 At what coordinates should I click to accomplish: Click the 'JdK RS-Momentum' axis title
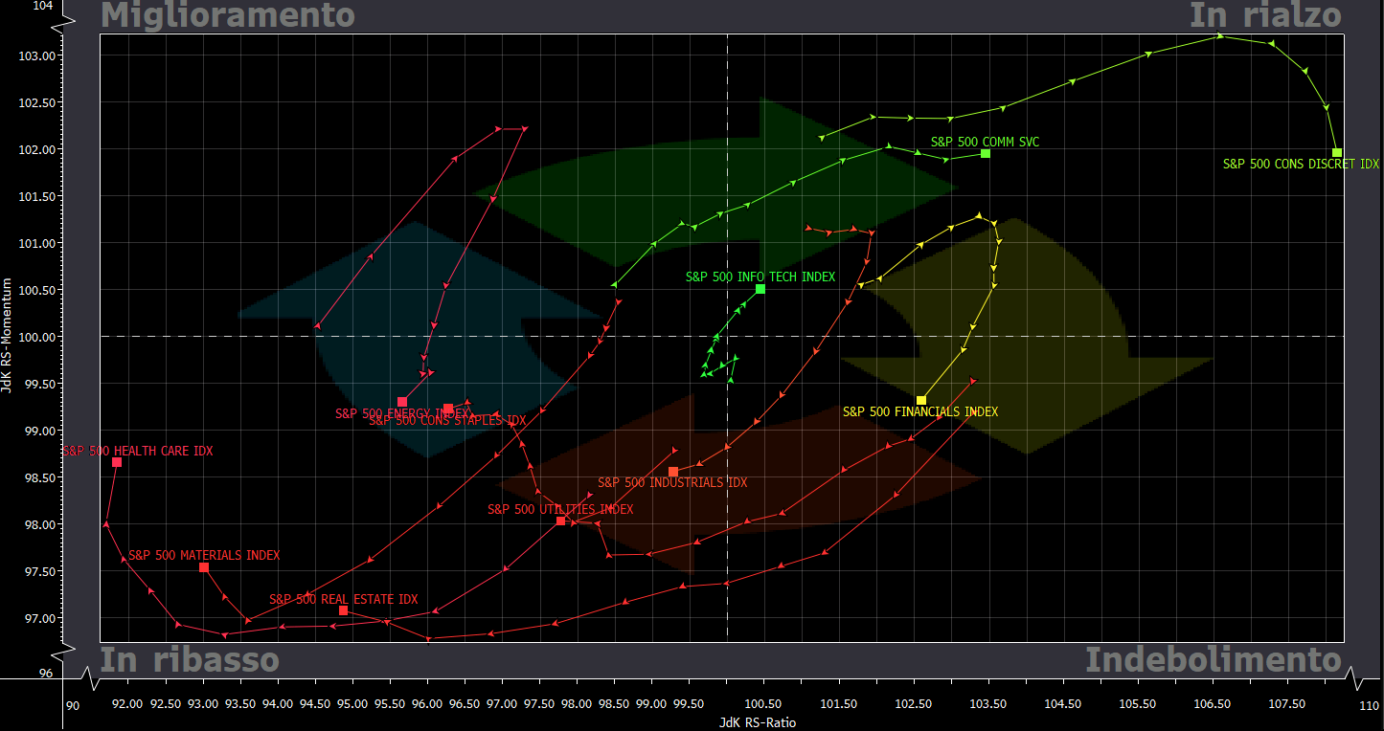(x=7, y=336)
